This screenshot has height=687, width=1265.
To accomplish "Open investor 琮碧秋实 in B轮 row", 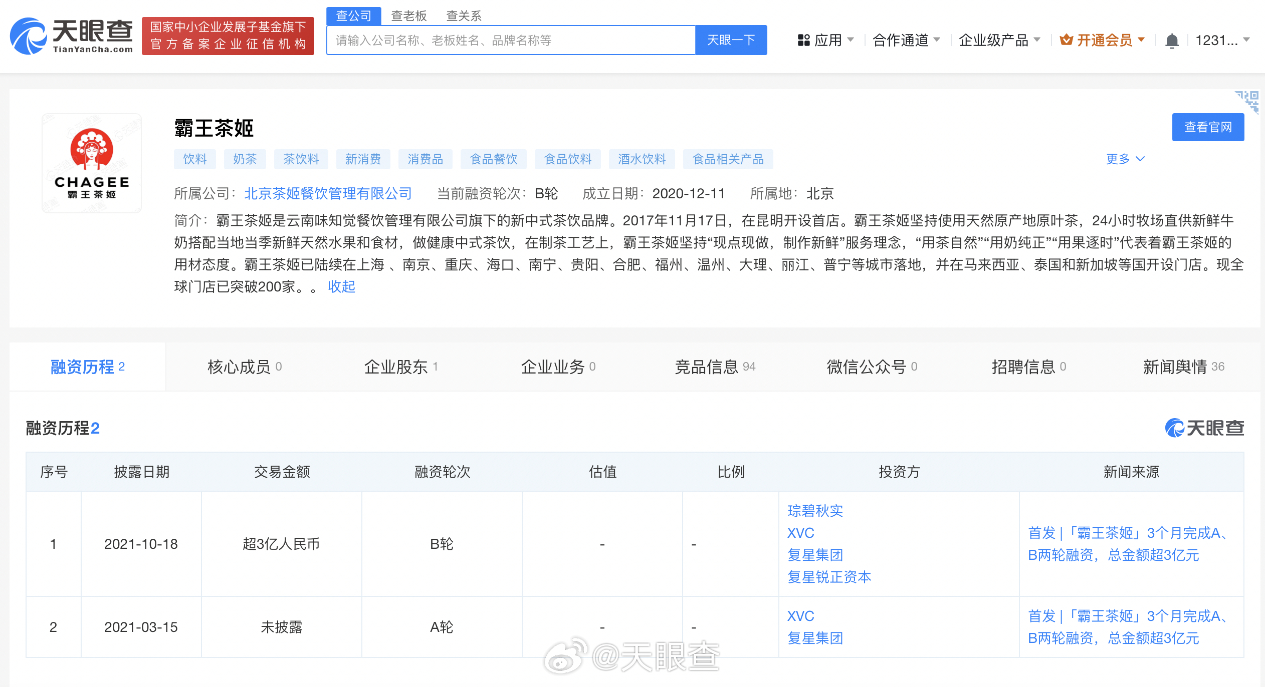I will (815, 511).
